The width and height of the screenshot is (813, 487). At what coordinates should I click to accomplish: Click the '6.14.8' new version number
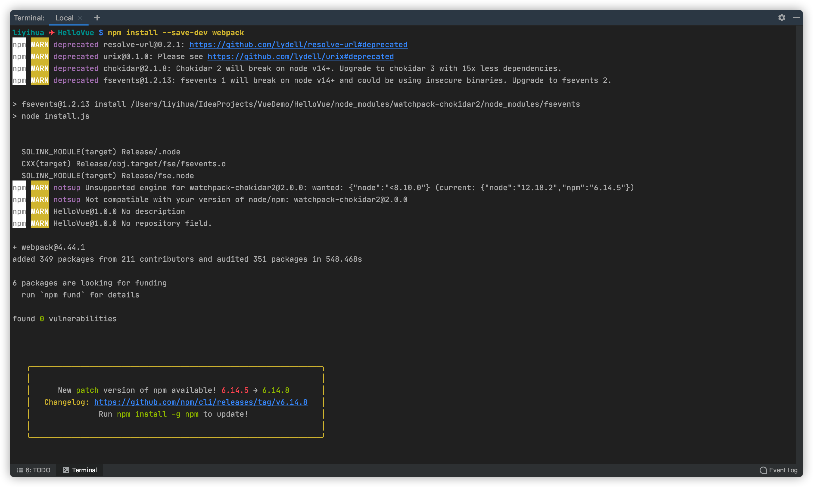pos(276,390)
